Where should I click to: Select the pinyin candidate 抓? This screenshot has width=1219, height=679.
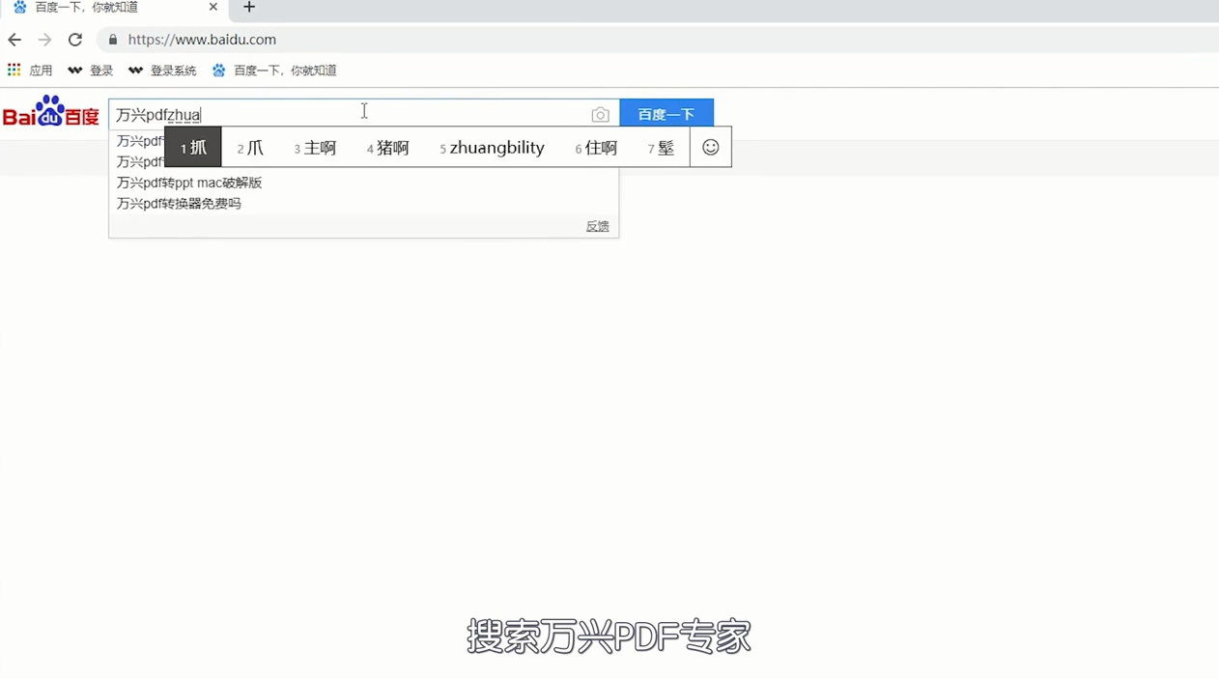tap(193, 147)
